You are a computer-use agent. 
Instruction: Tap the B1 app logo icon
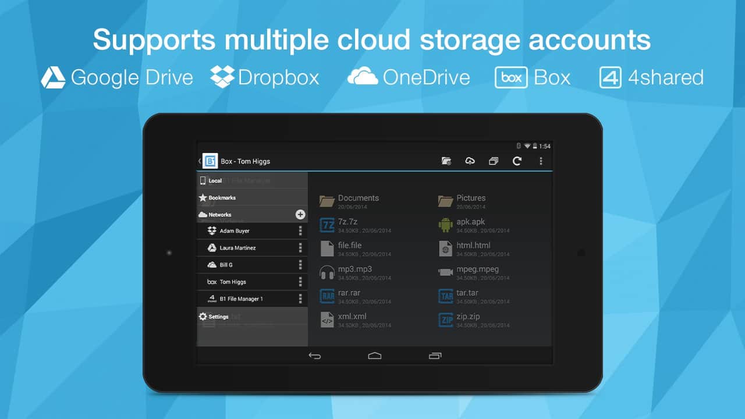210,161
